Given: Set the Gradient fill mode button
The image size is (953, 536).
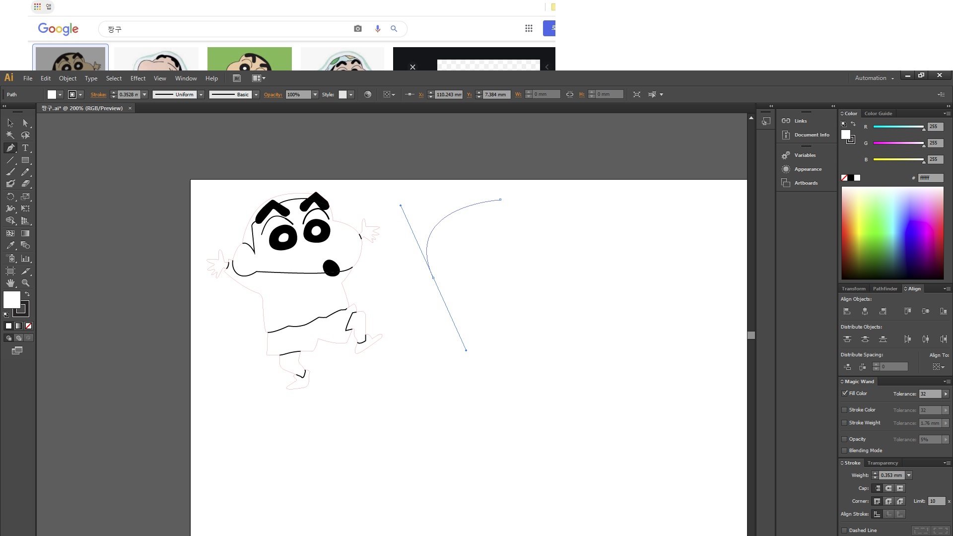Looking at the screenshot, I should [18, 326].
